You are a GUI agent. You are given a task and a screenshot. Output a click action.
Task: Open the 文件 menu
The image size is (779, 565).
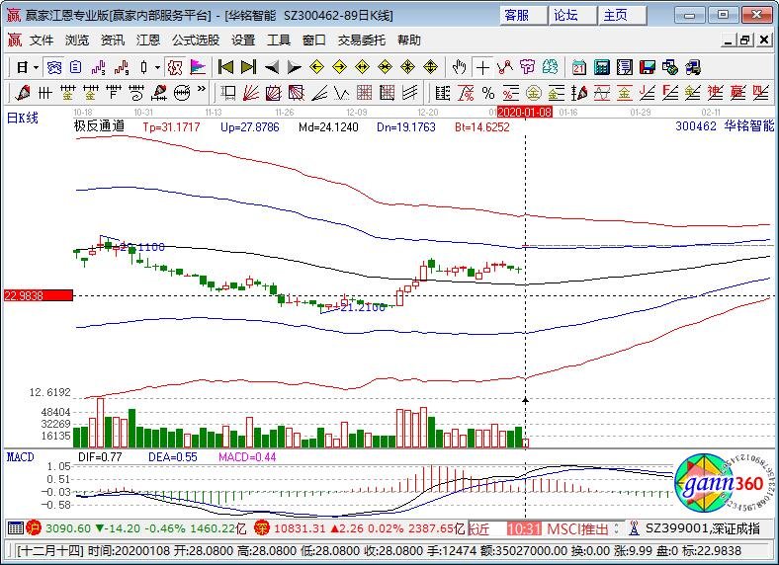pyautogui.click(x=42, y=40)
